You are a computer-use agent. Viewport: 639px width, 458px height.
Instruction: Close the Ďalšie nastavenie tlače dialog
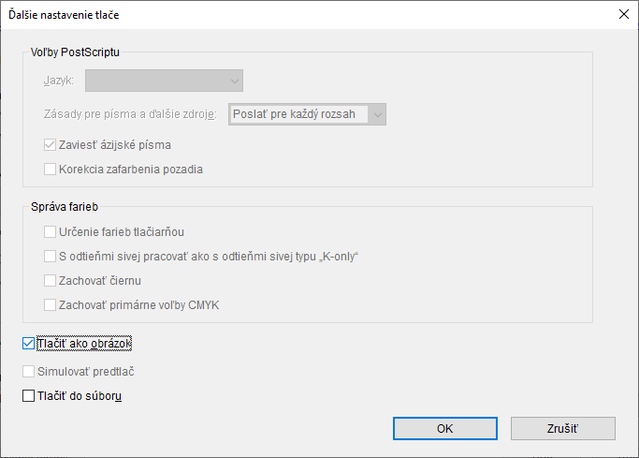tap(623, 14)
